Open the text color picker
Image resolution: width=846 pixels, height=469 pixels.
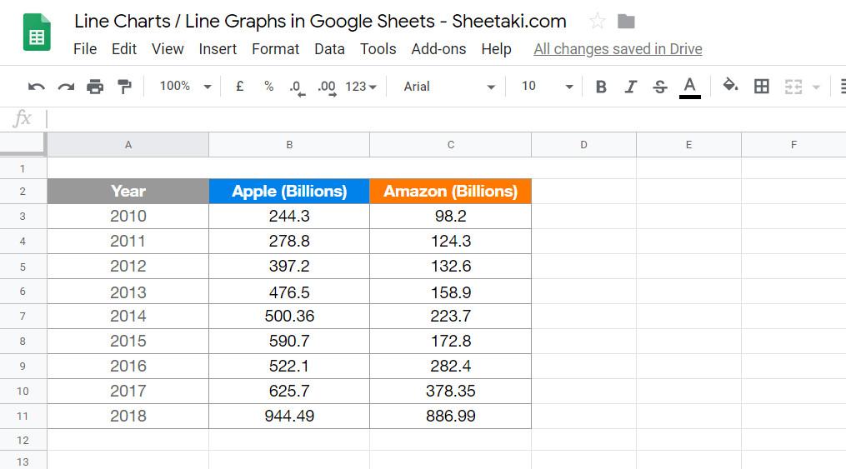pyautogui.click(x=689, y=87)
